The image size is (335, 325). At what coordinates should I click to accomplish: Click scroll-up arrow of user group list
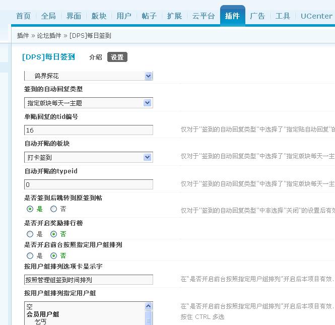148,306
